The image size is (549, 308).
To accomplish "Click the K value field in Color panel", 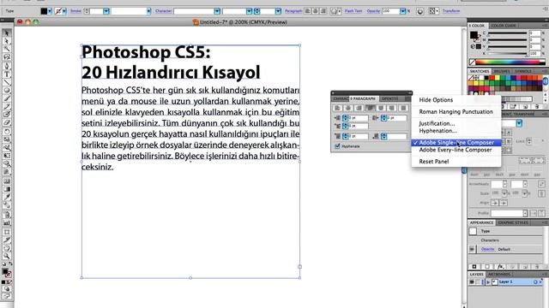I will pyautogui.click(x=534, y=54).
